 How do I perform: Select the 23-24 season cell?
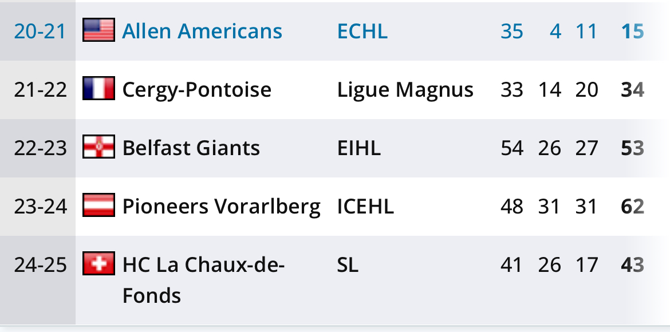pyautogui.click(x=40, y=207)
